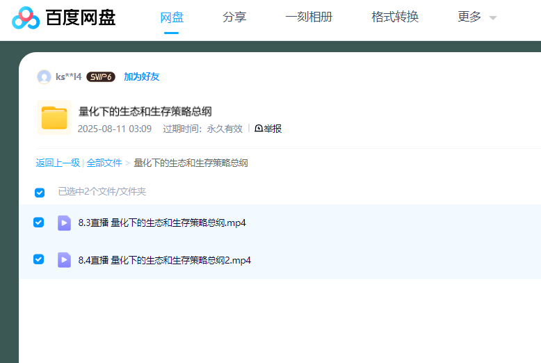Open the 网盘 tab
This screenshot has width=541, height=363.
[172, 17]
